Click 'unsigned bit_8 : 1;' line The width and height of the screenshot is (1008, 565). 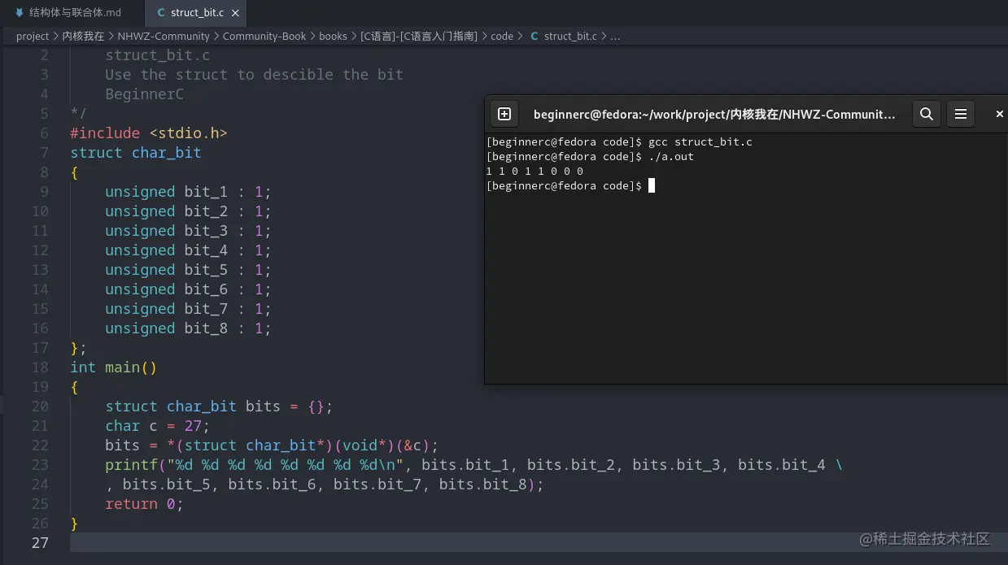(x=188, y=328)
